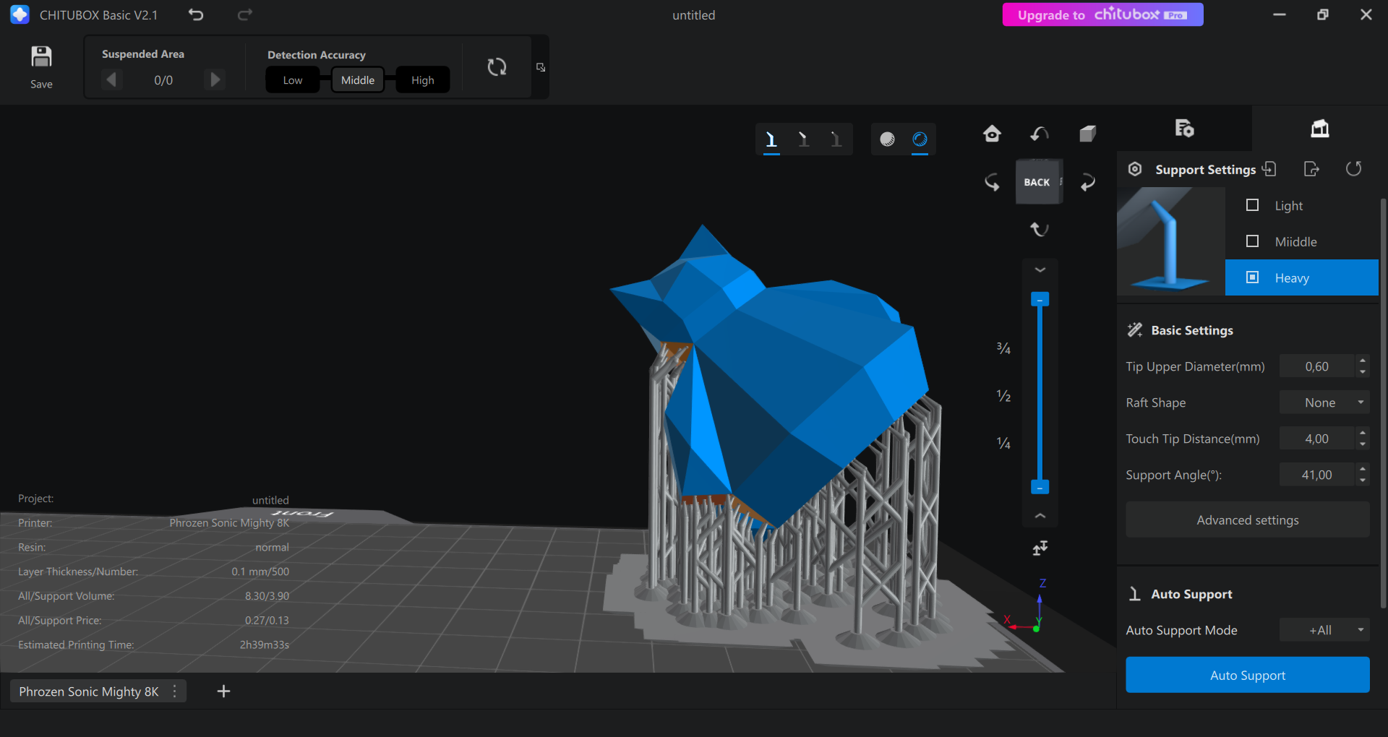The height and width of the screenshot is (737, 1388).
Task: Add a new printer tab with plus
Action: [x=223, y=691]
